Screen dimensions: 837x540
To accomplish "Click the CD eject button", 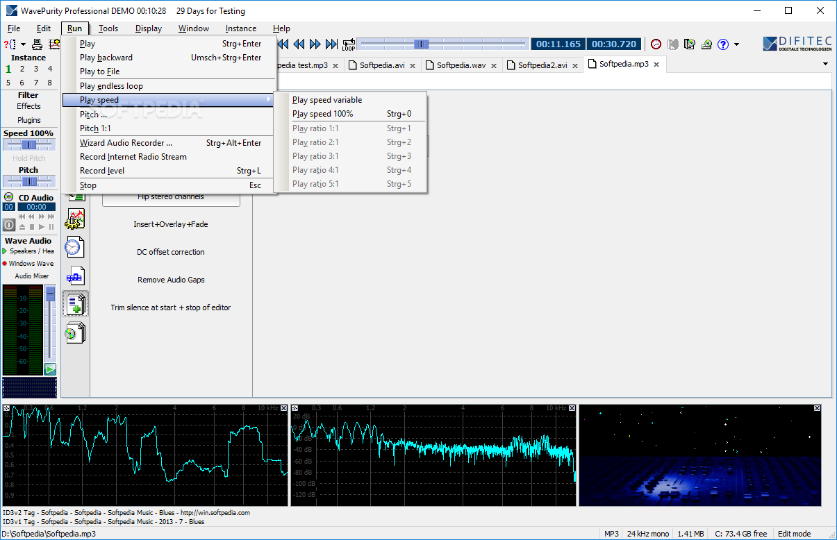I will coord(22,227).
